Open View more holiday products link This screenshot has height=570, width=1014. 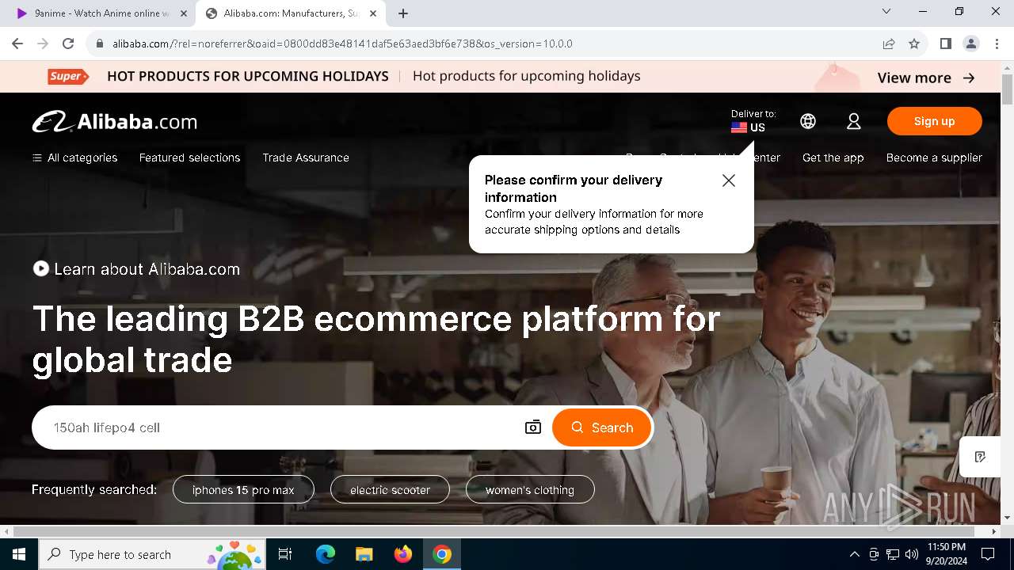pos(926,78)
